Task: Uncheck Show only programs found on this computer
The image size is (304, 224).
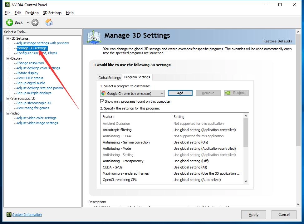Action: [102, 101]
